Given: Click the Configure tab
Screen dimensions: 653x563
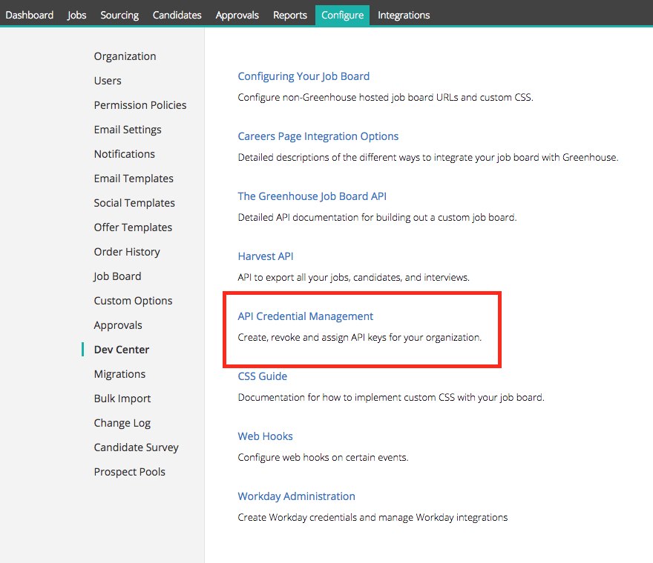Looking at the screenshot, I should tap(342, 16).
